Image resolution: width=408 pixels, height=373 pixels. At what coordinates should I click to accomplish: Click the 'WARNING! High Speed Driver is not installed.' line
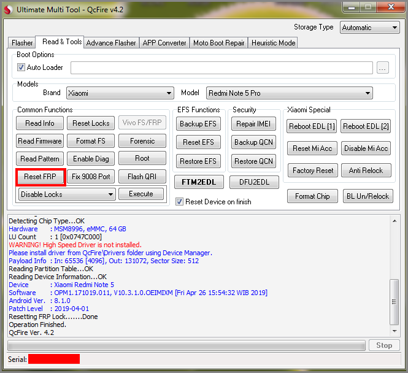[75, 245]
